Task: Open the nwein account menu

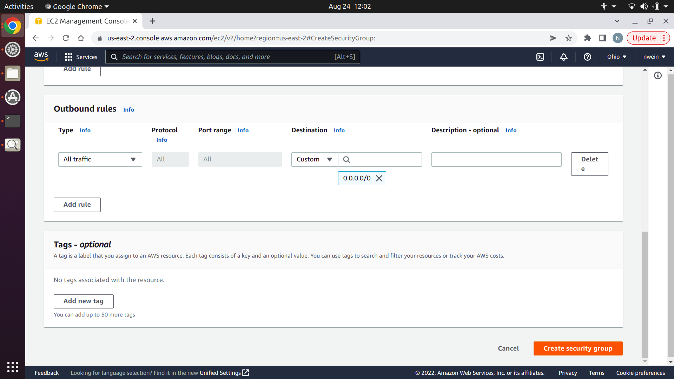Action: 654,57
